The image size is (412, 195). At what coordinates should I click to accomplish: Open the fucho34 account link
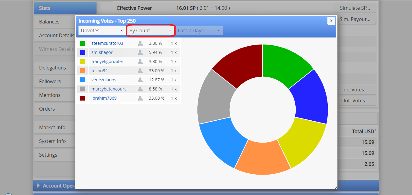[x=100, y=71]
